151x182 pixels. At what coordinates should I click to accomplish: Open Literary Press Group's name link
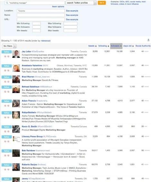tap(32, 137)
